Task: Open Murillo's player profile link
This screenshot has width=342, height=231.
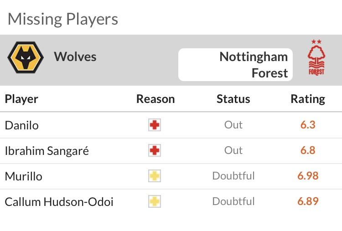Action: point(24,176)
